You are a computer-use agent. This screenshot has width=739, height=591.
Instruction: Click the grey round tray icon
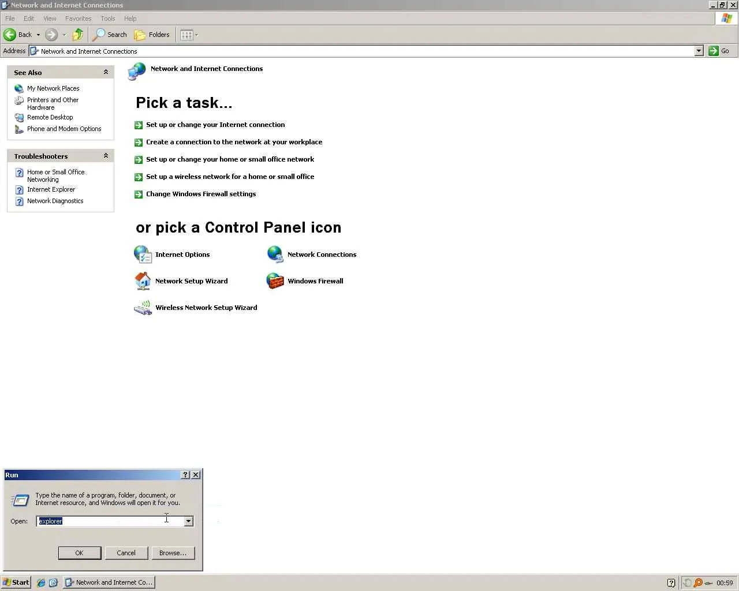click(x=688, y=583)
